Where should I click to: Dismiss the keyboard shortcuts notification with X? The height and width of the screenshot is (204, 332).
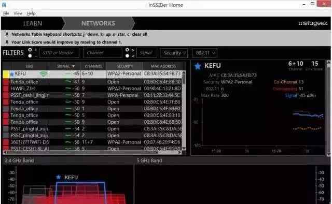7,34
